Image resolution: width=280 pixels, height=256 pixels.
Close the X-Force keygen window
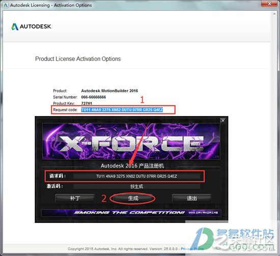coord(222,121)
